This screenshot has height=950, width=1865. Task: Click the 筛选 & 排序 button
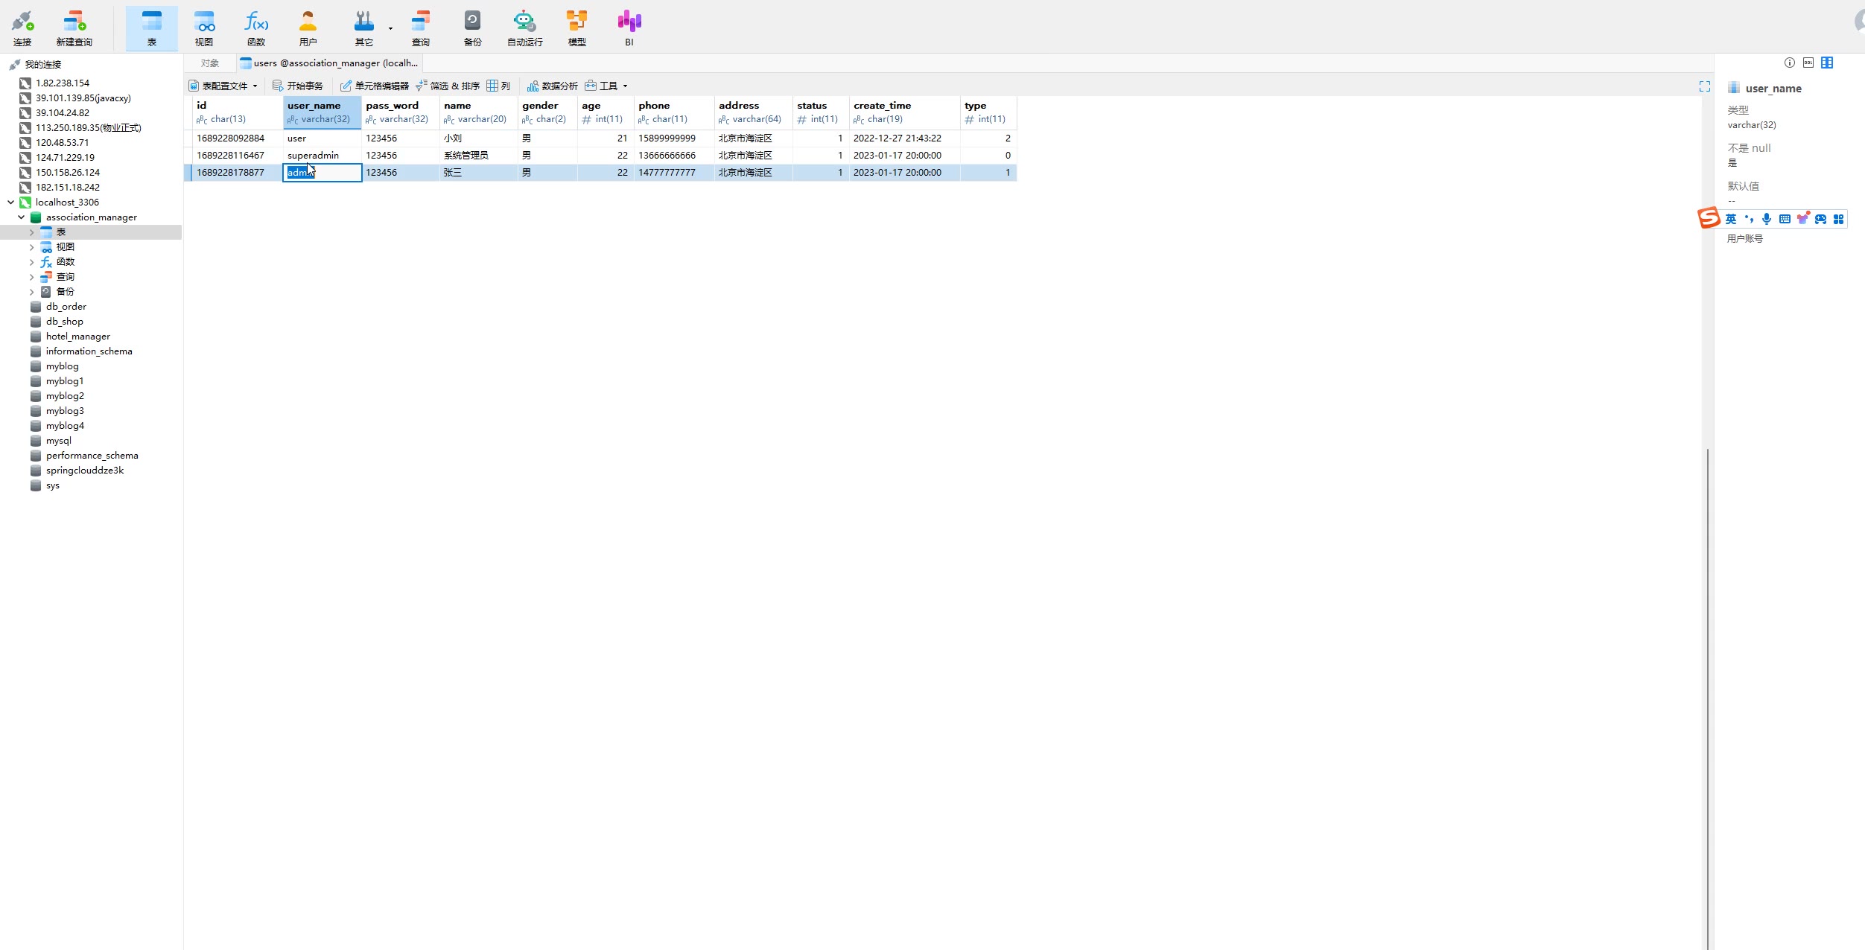pos(448,86)
